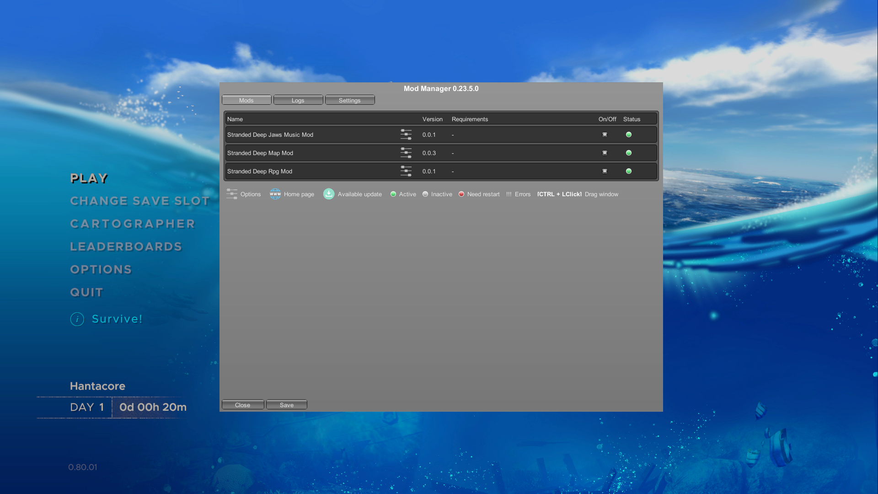Image resolution: width=878 pixels, height=494 pixels.
Task: Toggle Jaws Music Mod on/off checkbox
Action: (605, 134)
